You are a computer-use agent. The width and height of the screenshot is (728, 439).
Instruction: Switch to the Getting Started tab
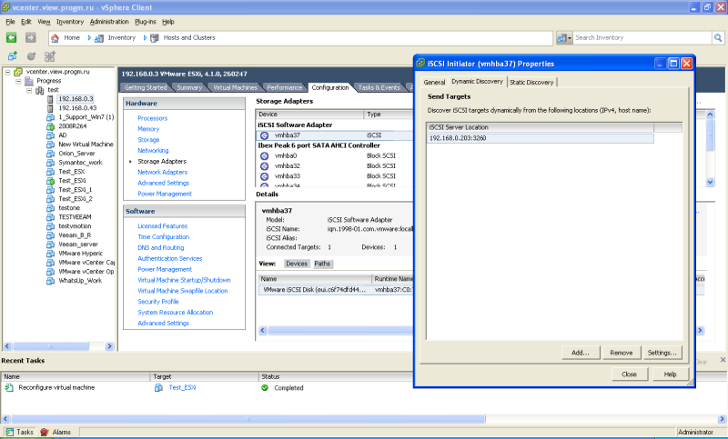[146, 87]
